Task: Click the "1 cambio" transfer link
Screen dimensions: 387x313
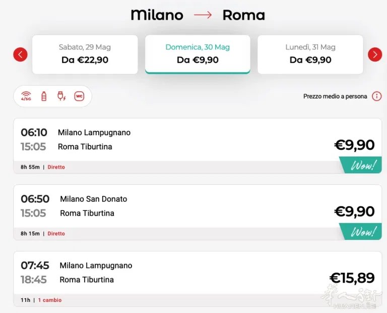Action: tap(50, 300)
